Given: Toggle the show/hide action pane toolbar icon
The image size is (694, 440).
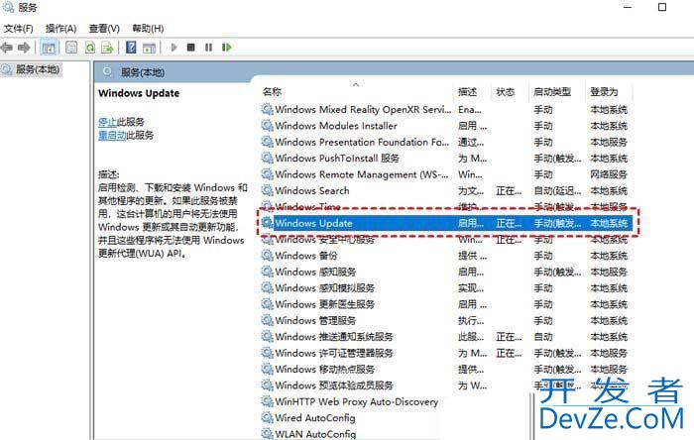Looking at the screenshot, I should tap(149, 48).
